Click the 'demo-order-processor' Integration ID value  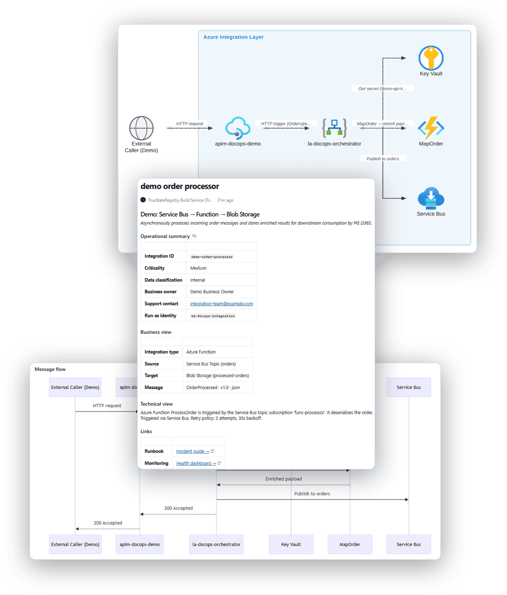click(212, 257)
